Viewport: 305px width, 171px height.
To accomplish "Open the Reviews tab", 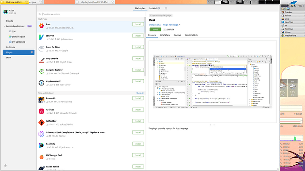I will 177,35.
